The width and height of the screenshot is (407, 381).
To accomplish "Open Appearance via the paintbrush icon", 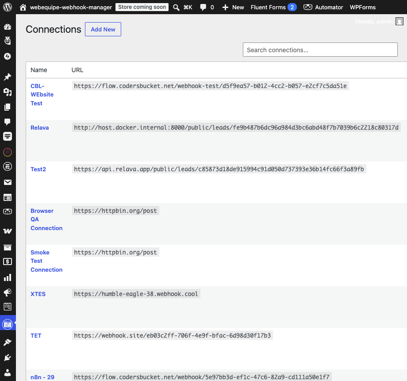I will pos(8,343).
